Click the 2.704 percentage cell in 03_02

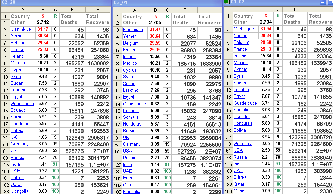tap(266, 22)
